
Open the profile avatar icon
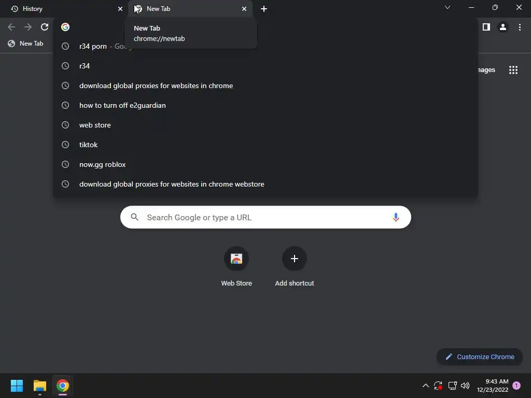[503, 27]
